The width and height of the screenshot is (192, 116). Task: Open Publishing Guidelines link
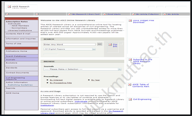coord(20,85)
